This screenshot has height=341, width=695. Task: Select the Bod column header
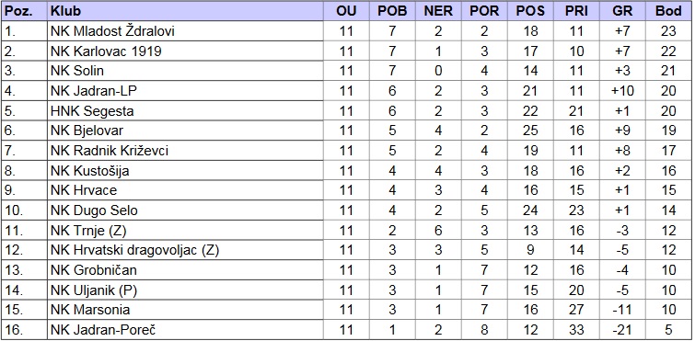(x=668, y=11)
